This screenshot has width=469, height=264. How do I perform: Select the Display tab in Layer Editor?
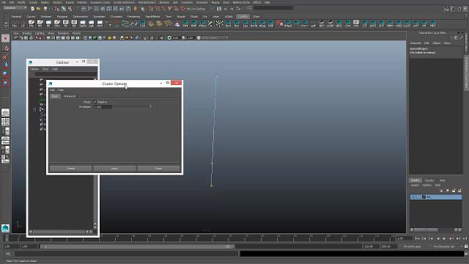click(x=415, y=180)
